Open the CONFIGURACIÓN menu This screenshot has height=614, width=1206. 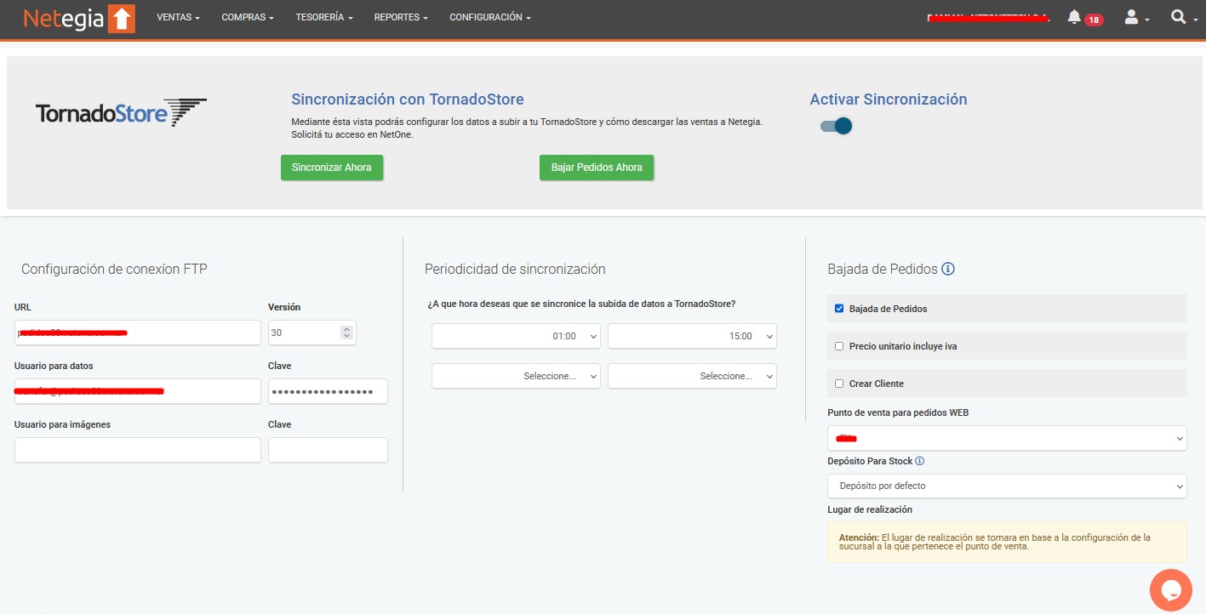[x=490, y=17]
